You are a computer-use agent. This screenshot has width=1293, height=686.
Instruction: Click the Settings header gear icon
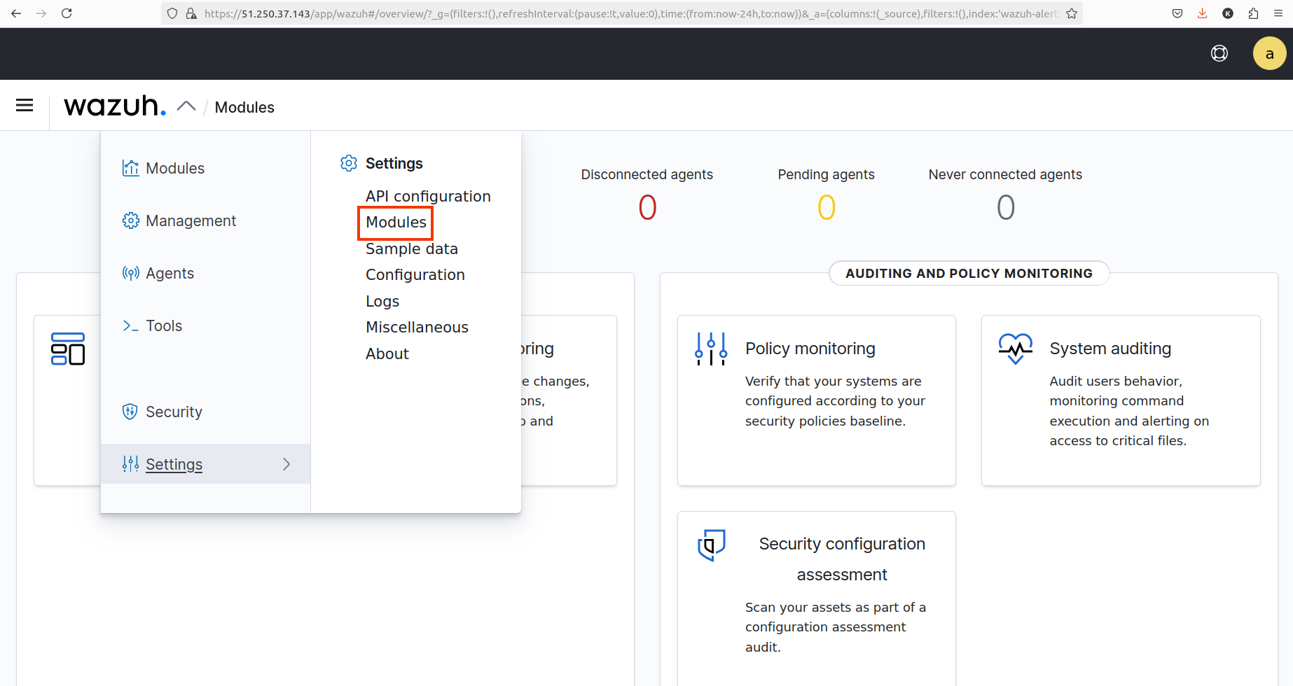348,163
